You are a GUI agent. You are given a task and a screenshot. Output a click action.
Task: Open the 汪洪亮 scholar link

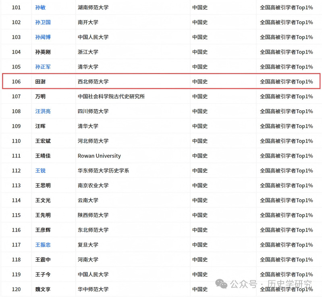click(43, 111)
